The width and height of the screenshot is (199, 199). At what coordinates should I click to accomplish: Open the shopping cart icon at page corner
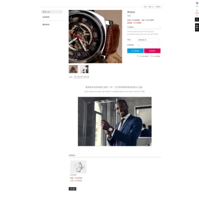pos(197,3)
